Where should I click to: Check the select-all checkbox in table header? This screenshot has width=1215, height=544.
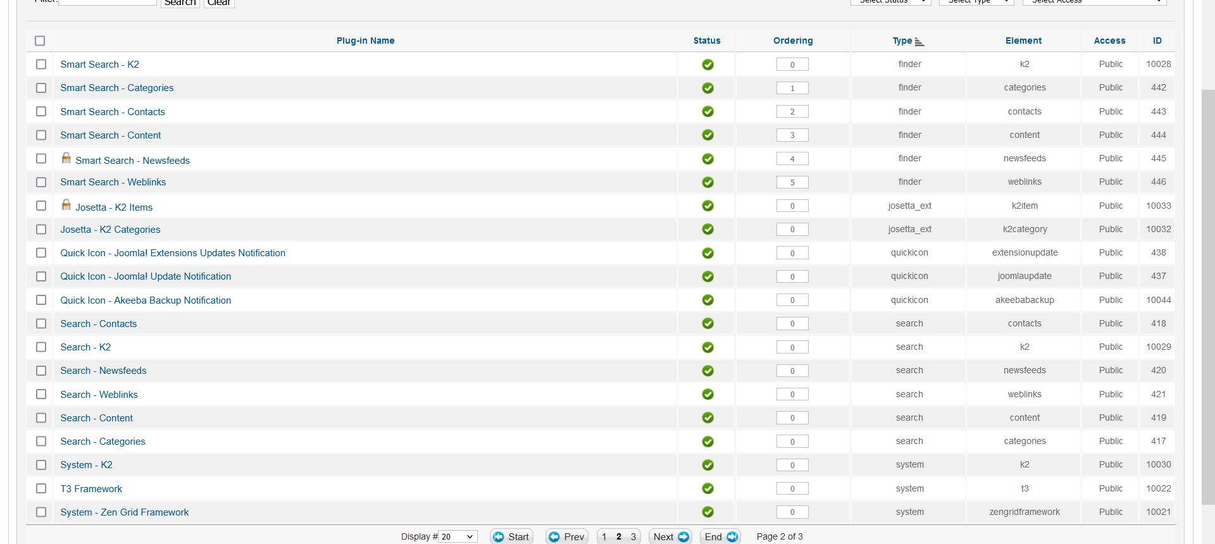point(40,40)
